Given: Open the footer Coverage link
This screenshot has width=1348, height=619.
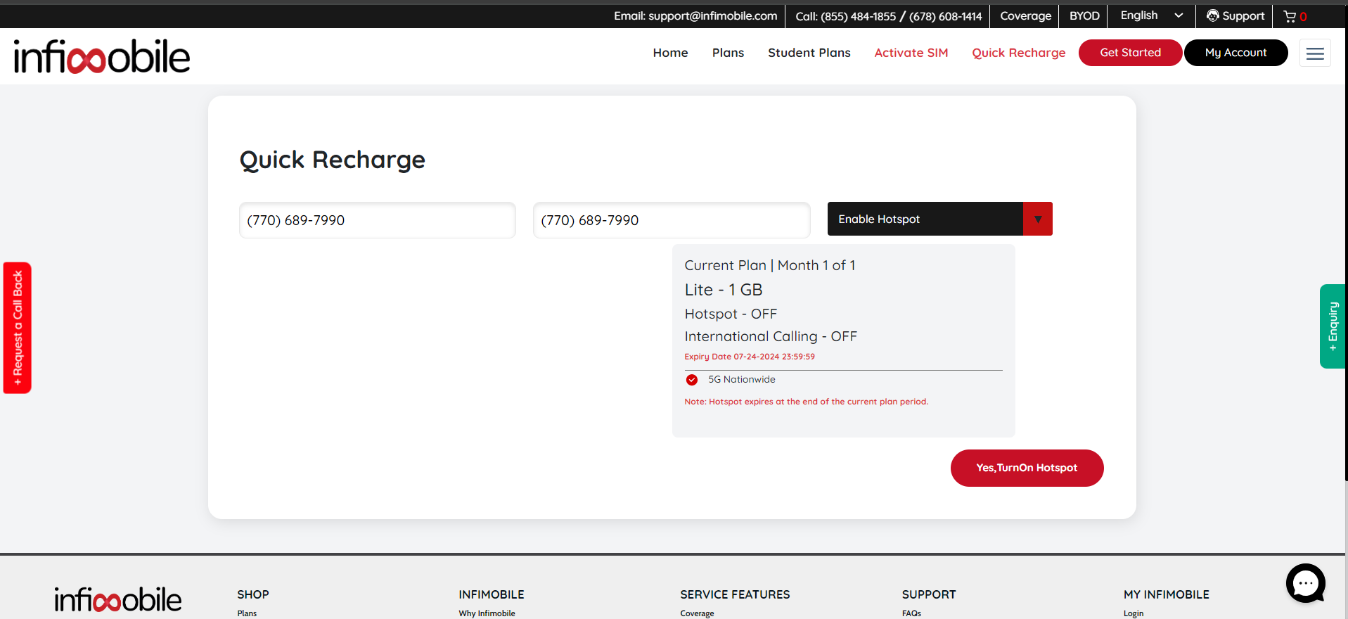Looking at the screenshot, I should pyautogui.click(x=697, y=613).
